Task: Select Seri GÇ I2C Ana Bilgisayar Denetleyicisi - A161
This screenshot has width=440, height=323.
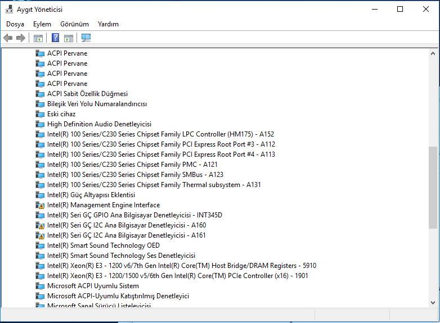Action: coord(126,235)
